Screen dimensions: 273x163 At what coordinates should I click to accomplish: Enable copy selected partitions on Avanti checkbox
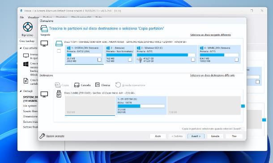click(x=243, y=129)
